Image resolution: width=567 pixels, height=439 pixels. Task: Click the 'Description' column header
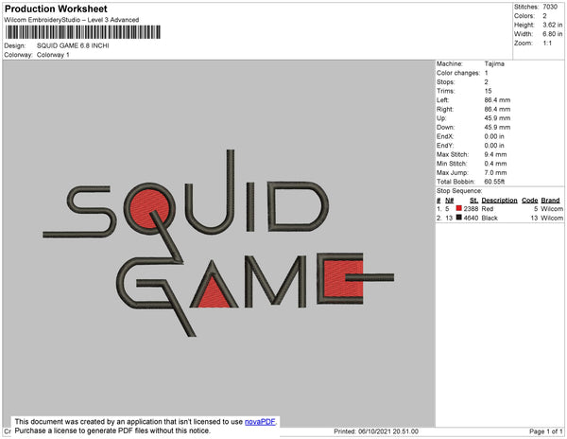[499, 201]
